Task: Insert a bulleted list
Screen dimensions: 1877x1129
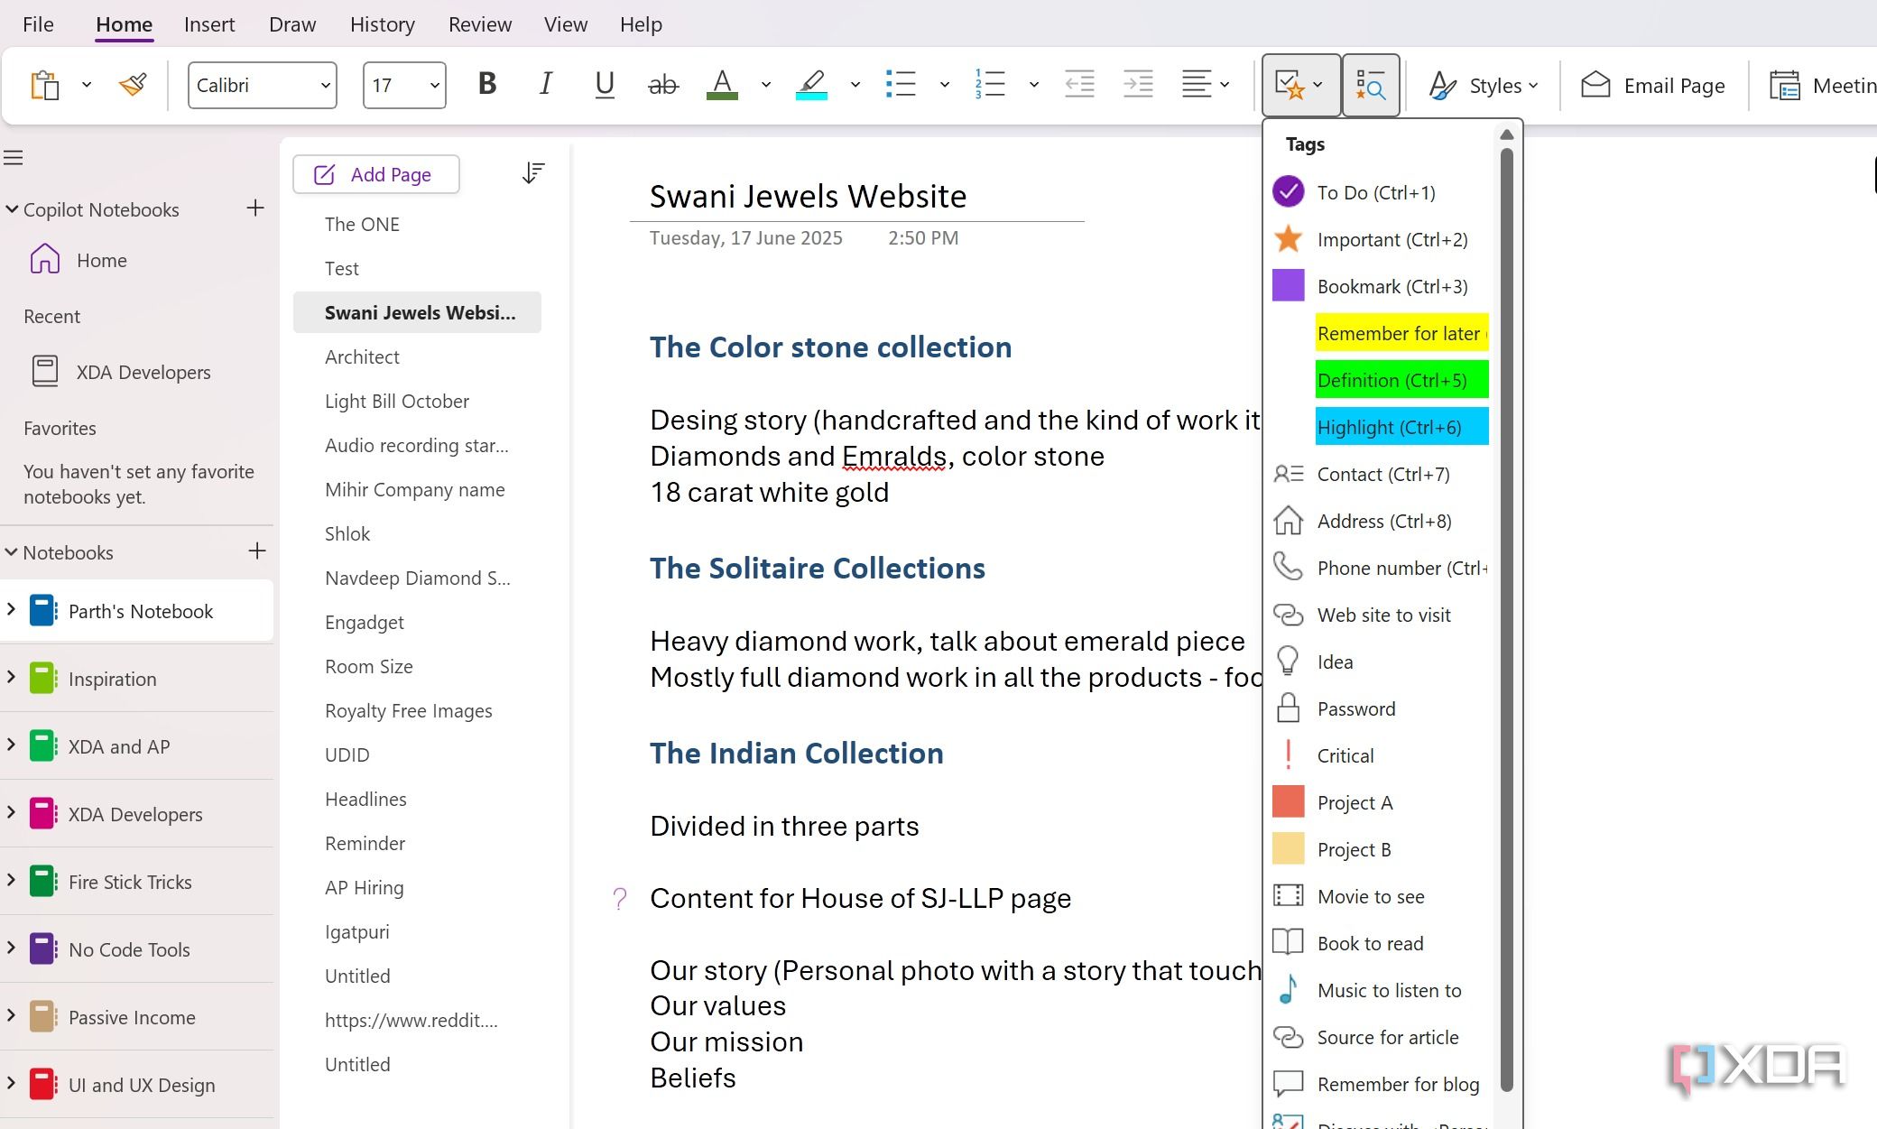Action: pos(901,85)
